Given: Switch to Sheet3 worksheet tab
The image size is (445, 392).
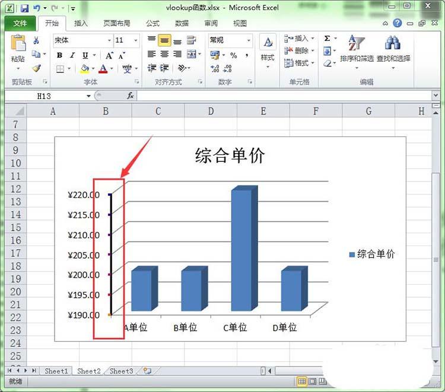Looking at the screenshot, I should click(x=121, y=371).
